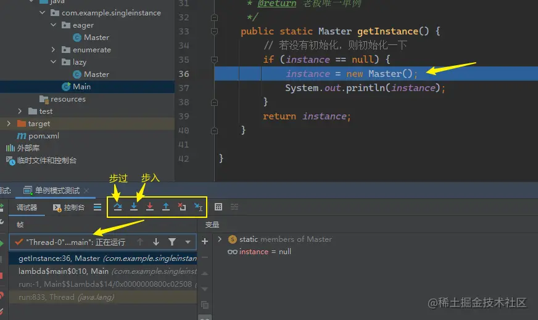The width and height of the screenshot is (538, 320).
Task: Click println call on line 37
Action: [365, 88]
